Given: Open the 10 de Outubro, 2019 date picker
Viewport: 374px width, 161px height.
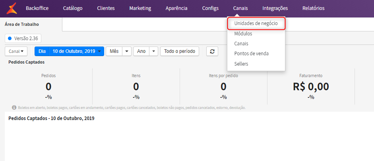Looking at the screenshot, I should [77, 51].
